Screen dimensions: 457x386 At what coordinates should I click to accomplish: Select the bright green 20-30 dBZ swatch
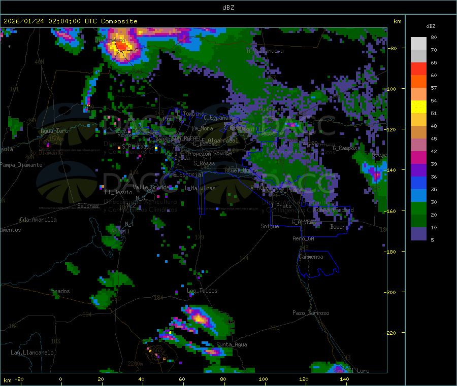coord(418,208)
